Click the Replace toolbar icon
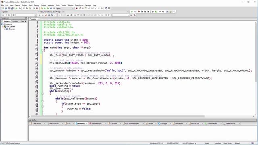Viewport: 258px width, 145px height. pyautogui.click(x=37, y=8)
